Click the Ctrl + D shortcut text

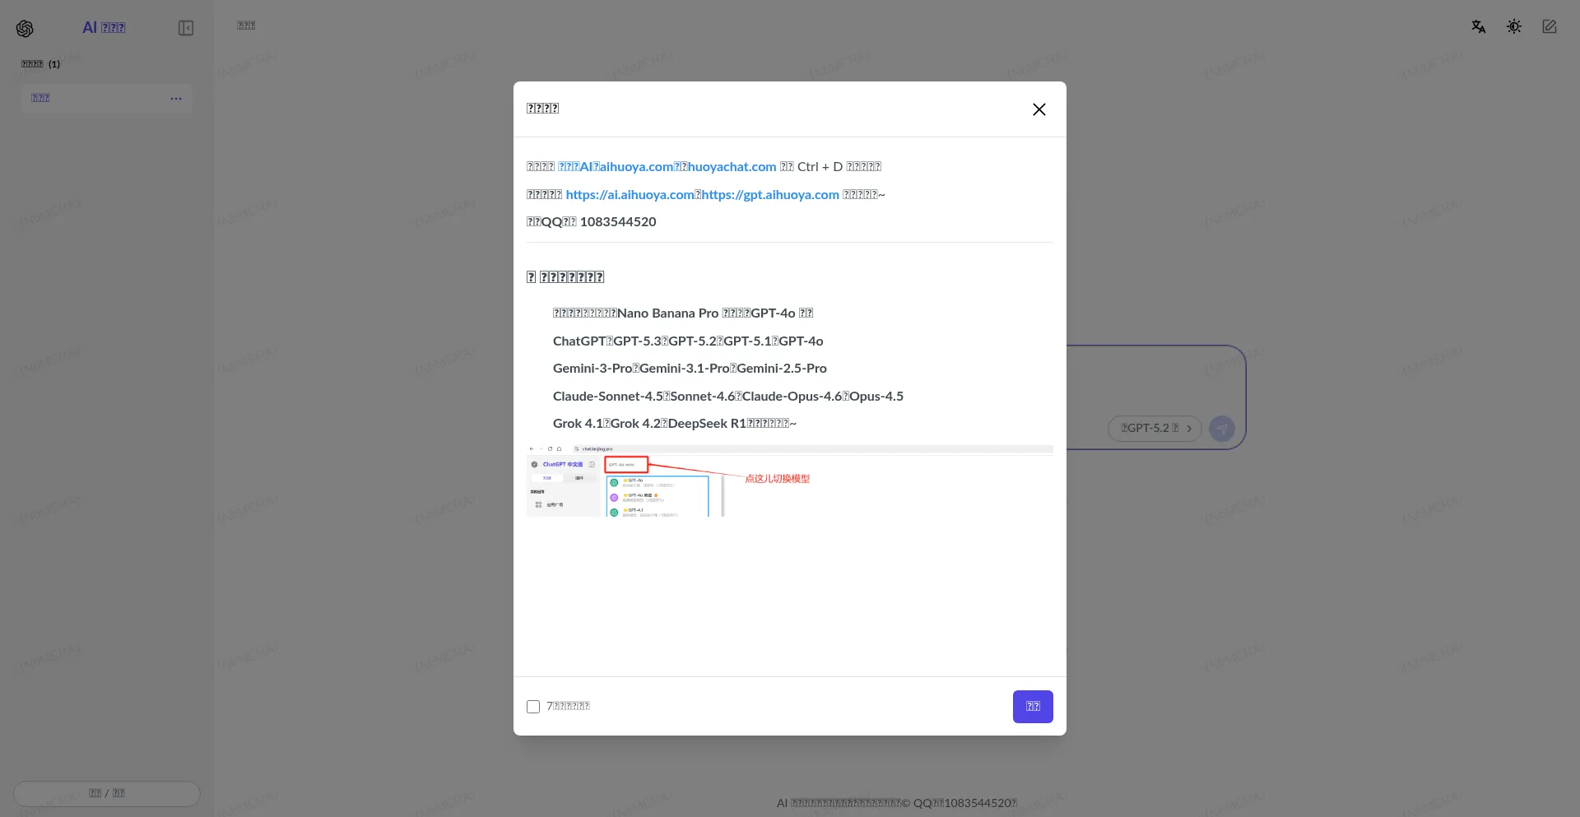coord(820,167)
